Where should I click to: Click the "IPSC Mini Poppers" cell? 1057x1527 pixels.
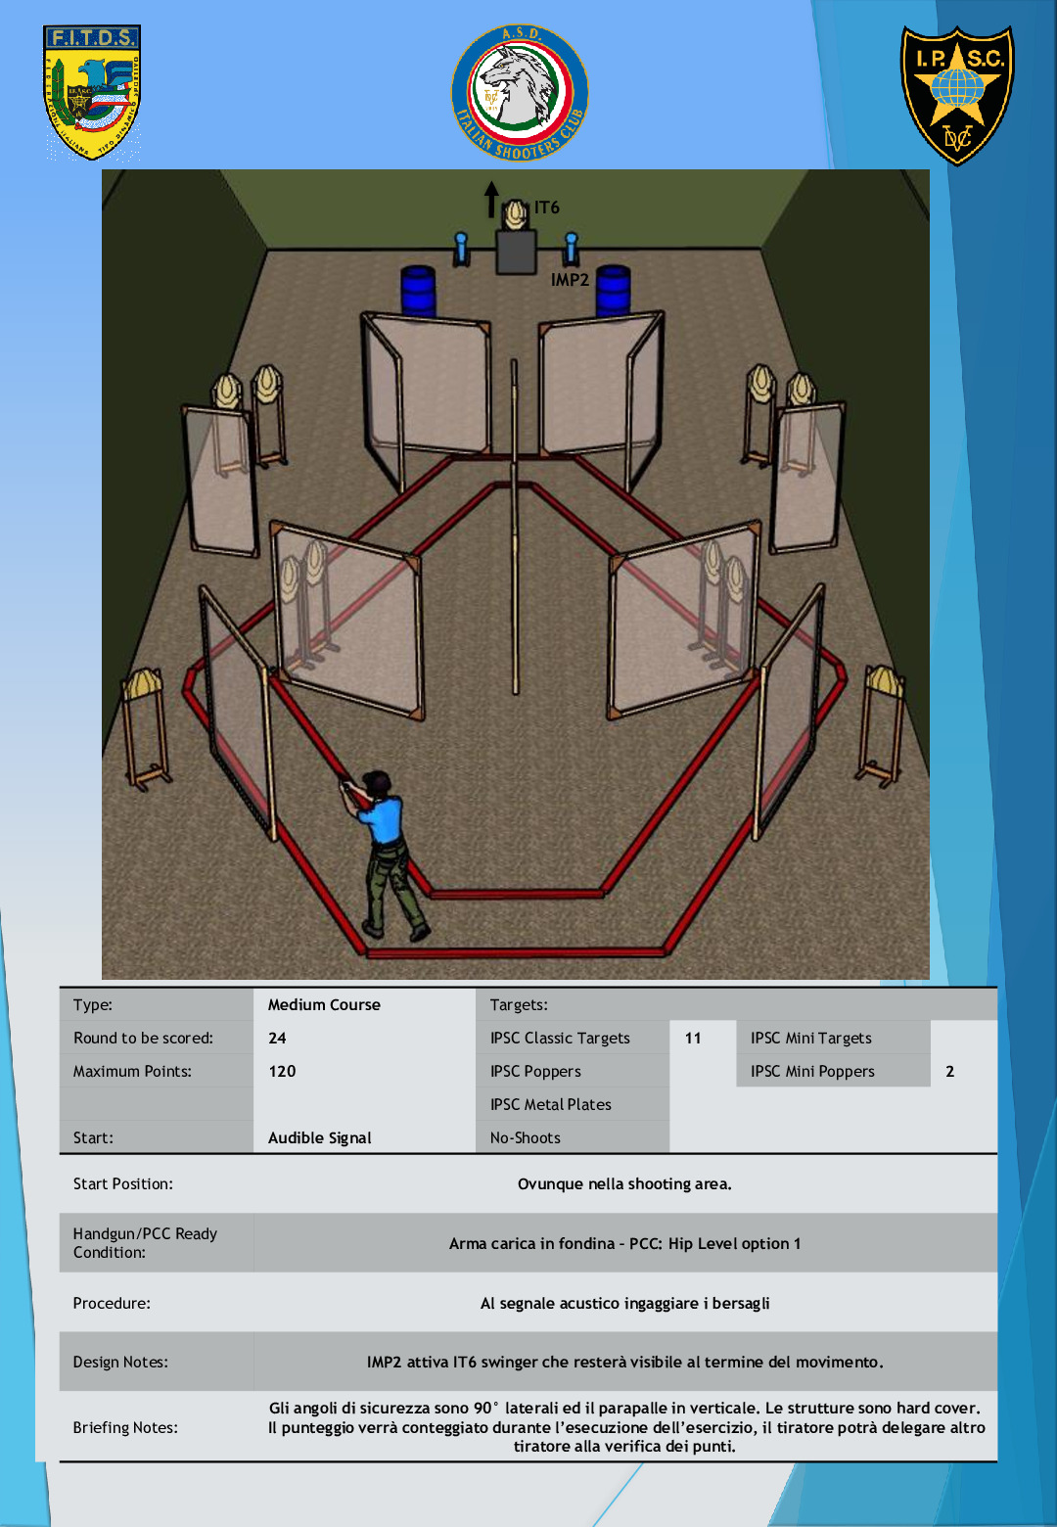click(812, 1072)
